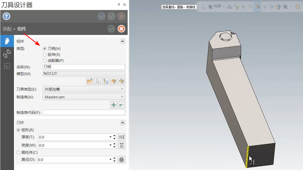
Task: Click the thickness measure icon next to 厚度
Action: click(x=122, y=137)
